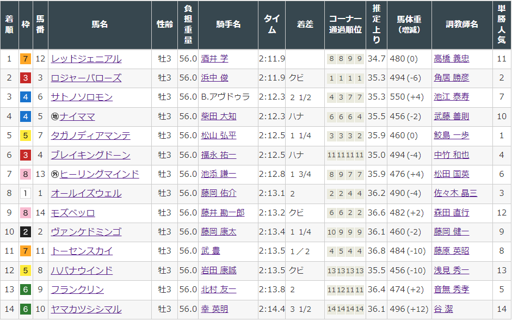Open horse ナイママ link
The height and width of the screenshot is (320, 512).
pyautogui.click(x=77, y=116)
